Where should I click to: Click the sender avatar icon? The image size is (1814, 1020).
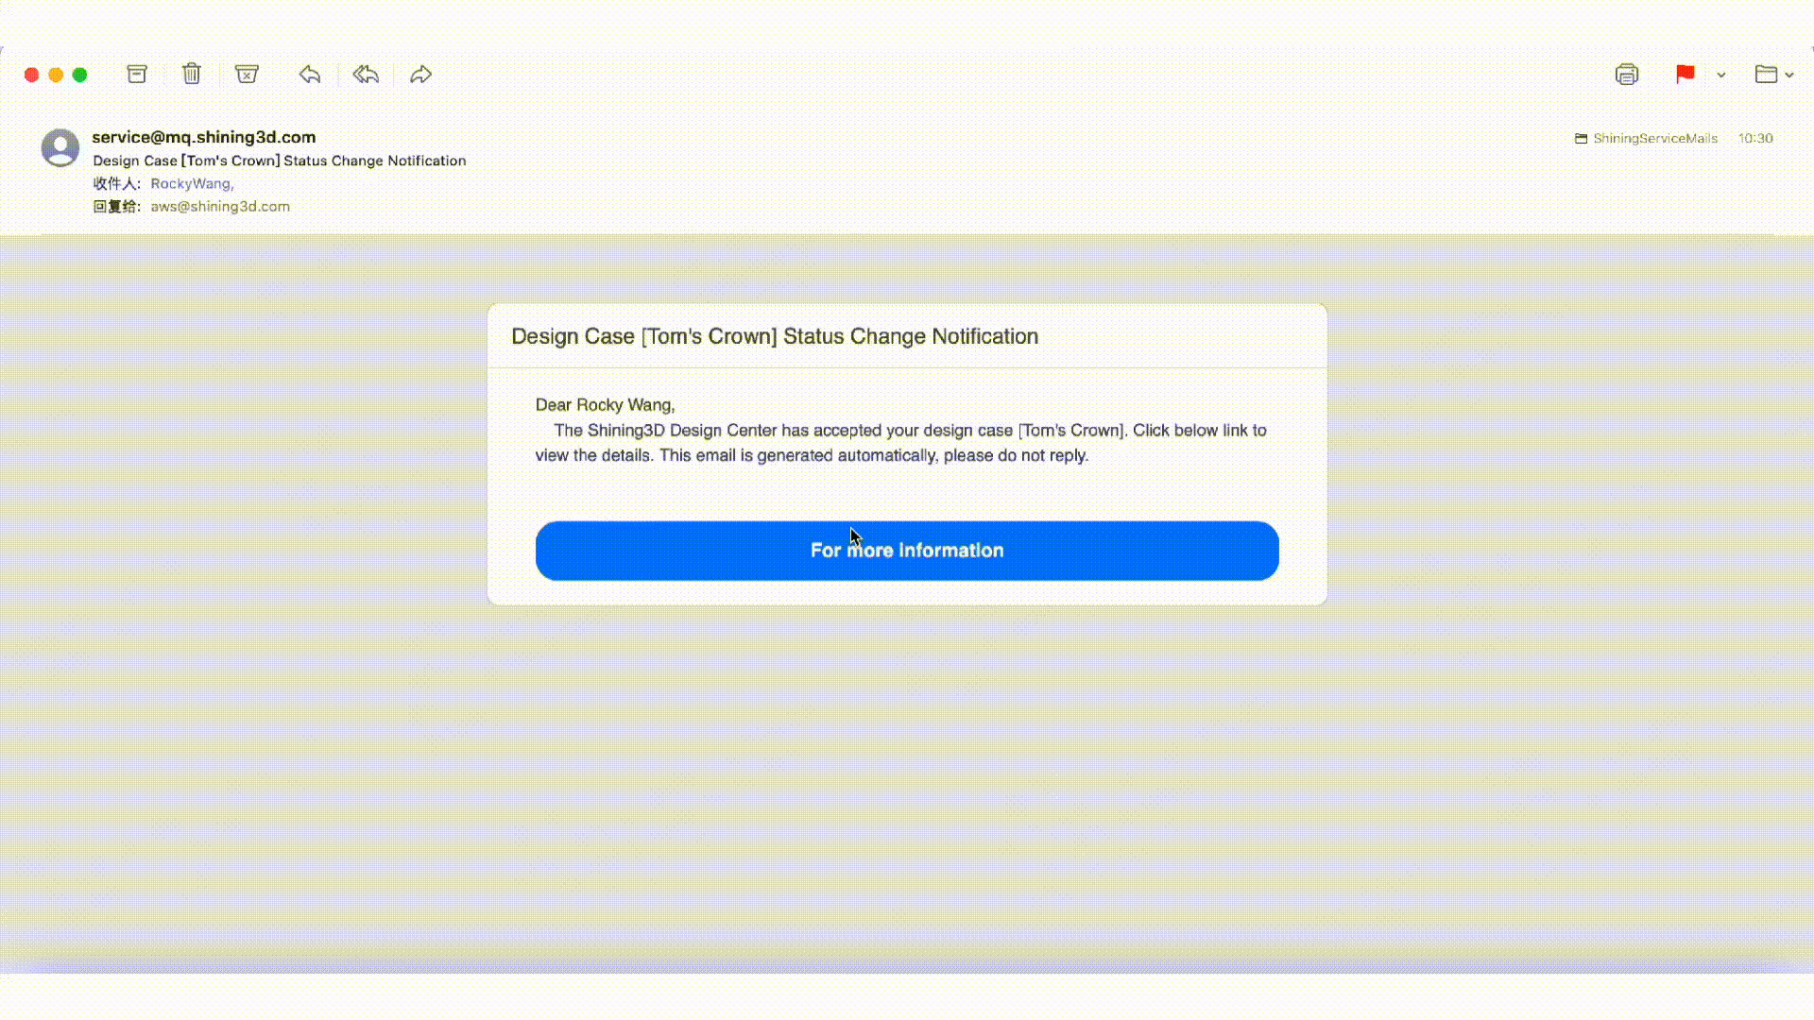[60, 147]
